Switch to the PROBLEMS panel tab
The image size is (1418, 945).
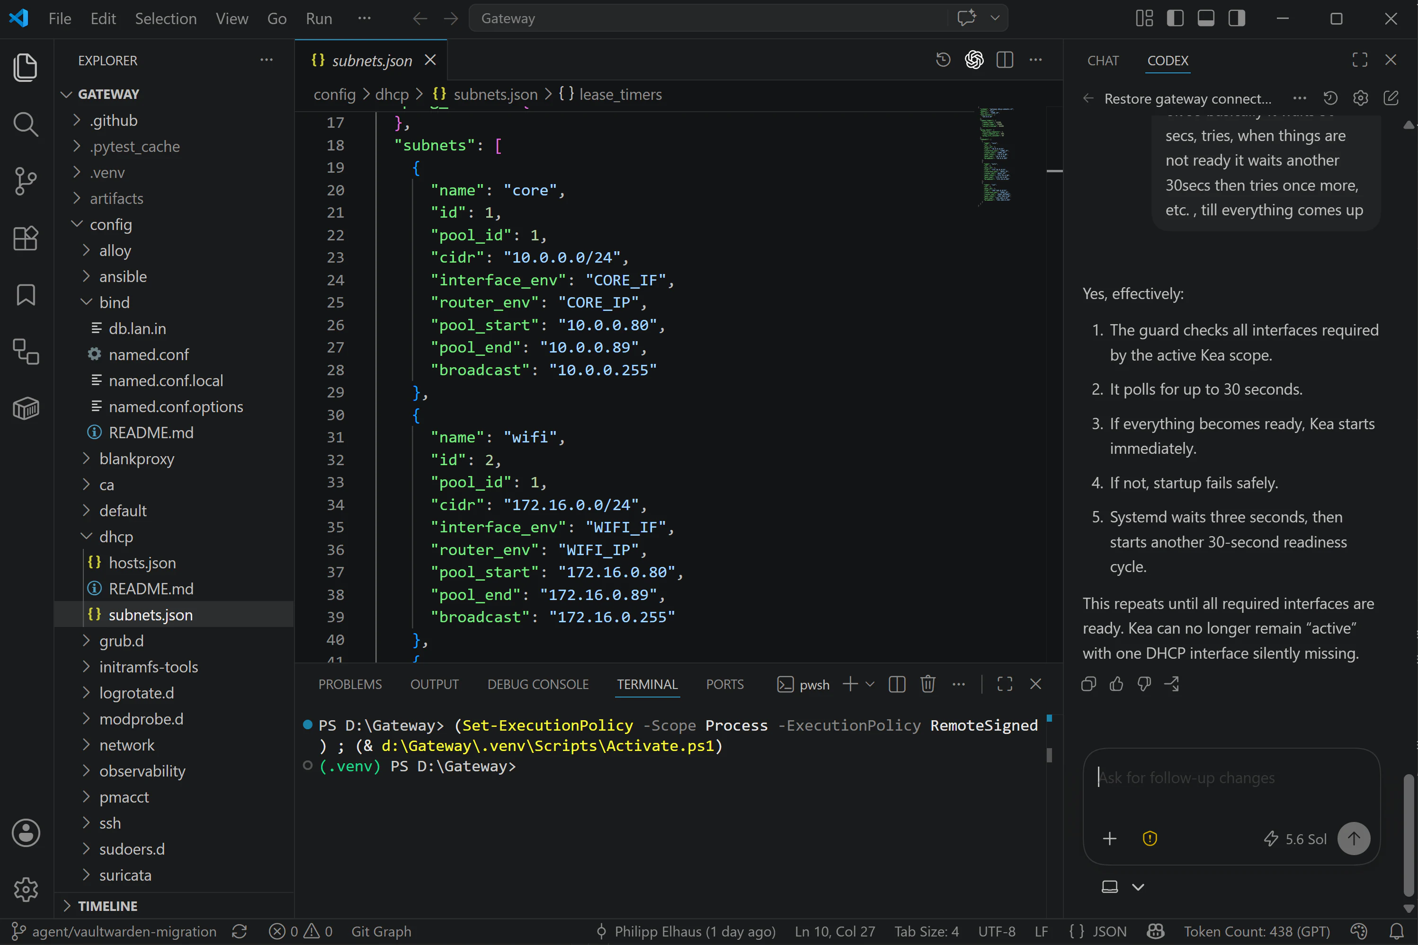[350, 684]
